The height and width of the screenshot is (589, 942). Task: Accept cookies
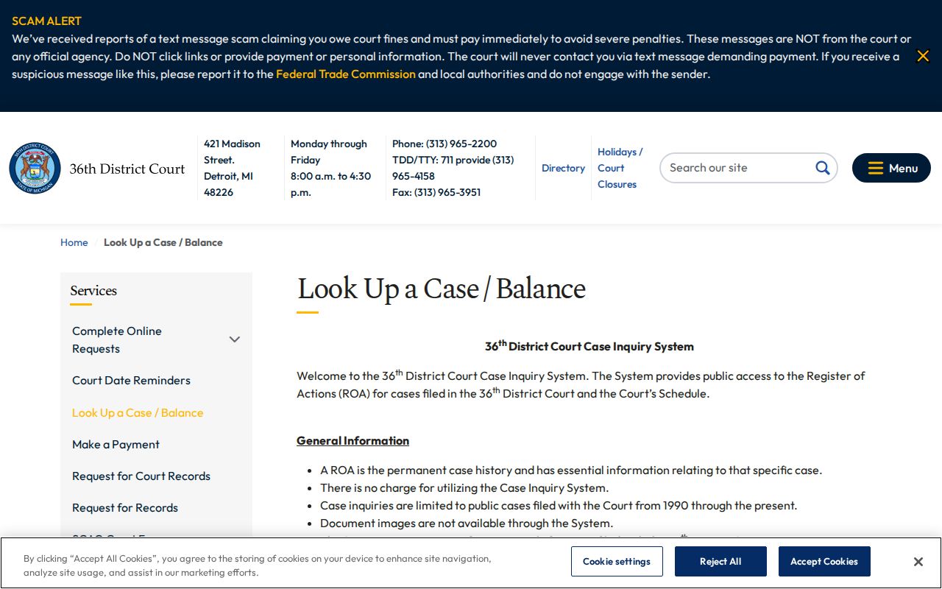point(824,561)
